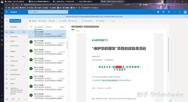This screenshot has height=102, width=188.
Task: Dismiss the Microsoft Edge recommendation banner
Action: (186, 16)
